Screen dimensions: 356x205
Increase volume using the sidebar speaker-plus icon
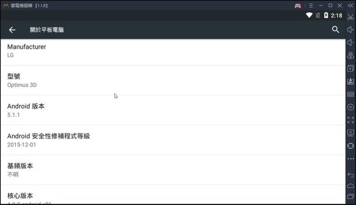coord(351,30)
